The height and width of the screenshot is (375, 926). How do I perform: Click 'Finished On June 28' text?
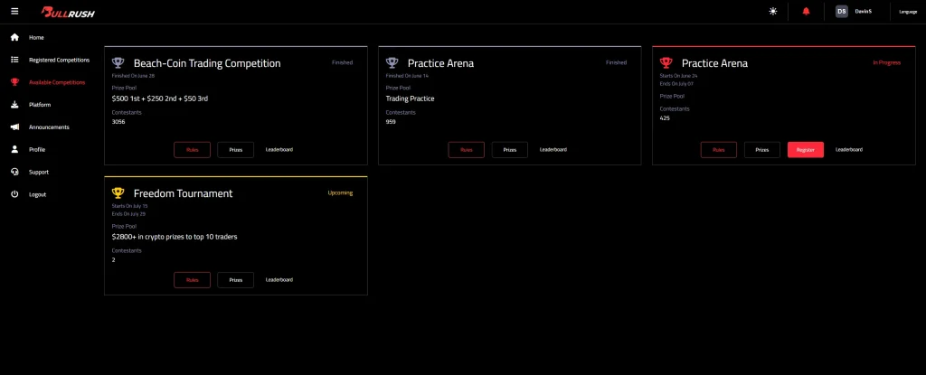(134, 76)
